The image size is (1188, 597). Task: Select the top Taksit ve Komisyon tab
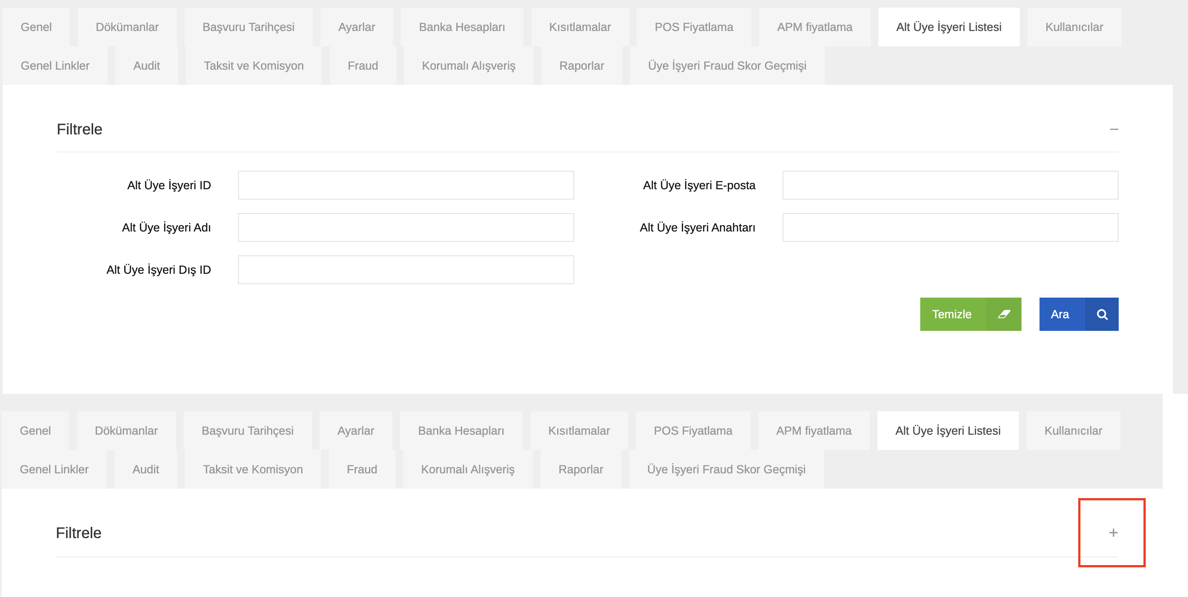pos(253,66)
